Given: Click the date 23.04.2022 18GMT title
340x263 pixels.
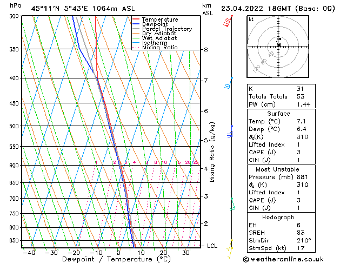Looking at the screenshot, I should coord(256,9).
